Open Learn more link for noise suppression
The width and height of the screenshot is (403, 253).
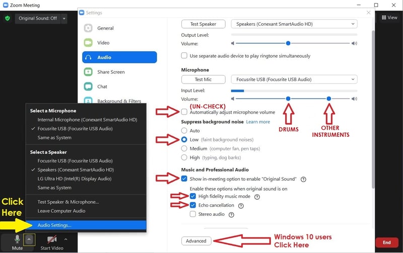(258, 122)
